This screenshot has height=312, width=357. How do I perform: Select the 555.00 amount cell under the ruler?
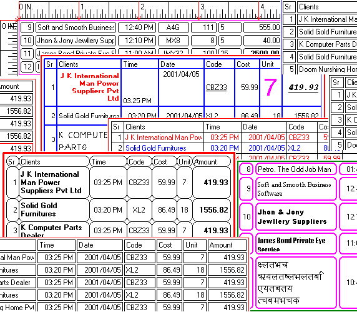[262, 28]
